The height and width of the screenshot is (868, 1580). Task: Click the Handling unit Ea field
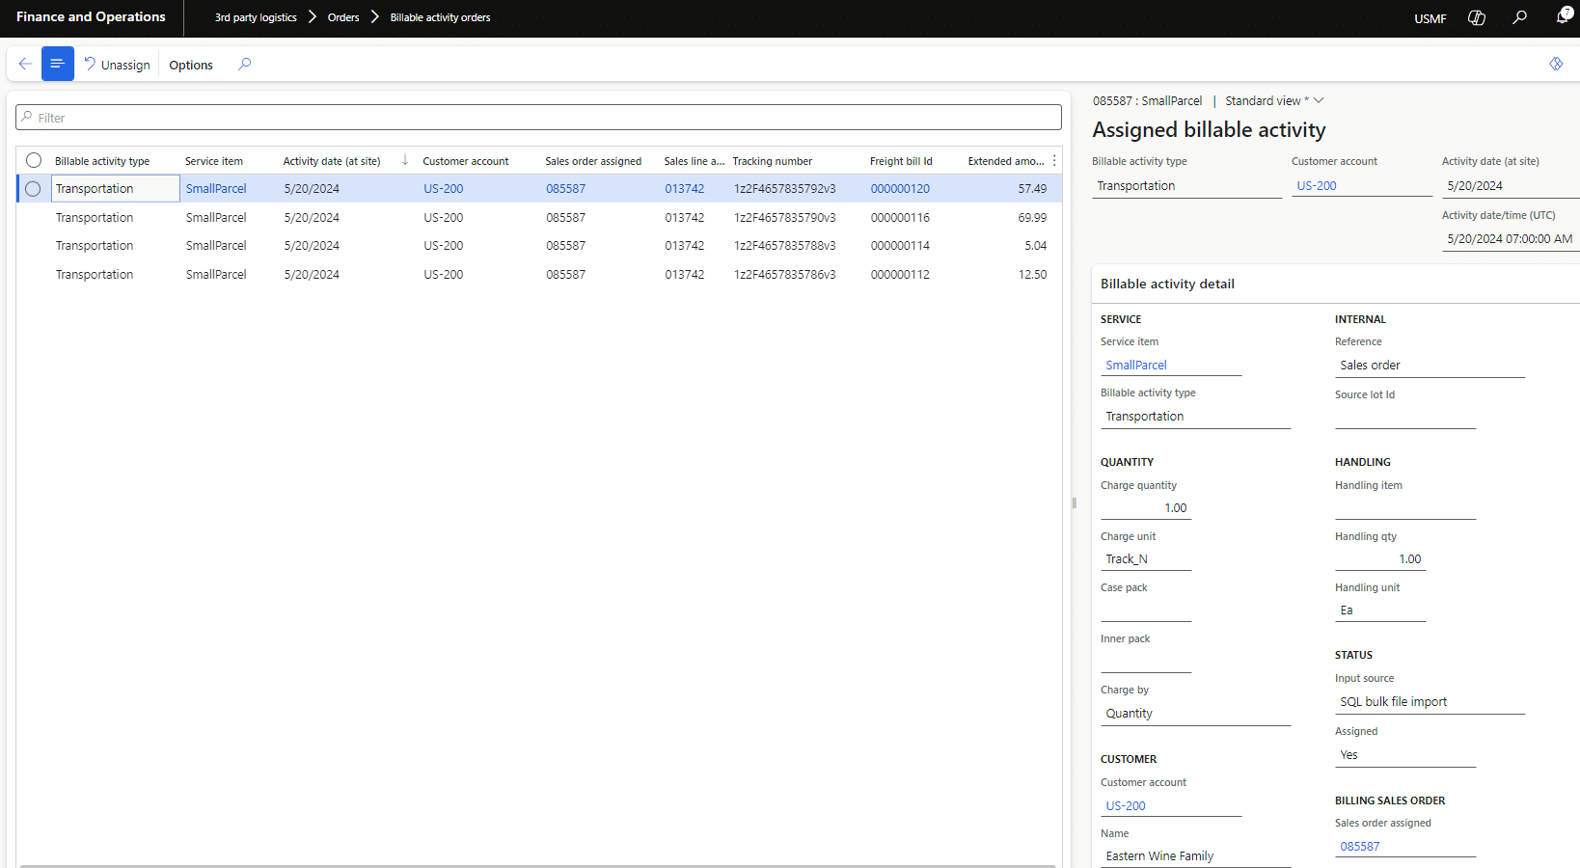[1380, 610]
